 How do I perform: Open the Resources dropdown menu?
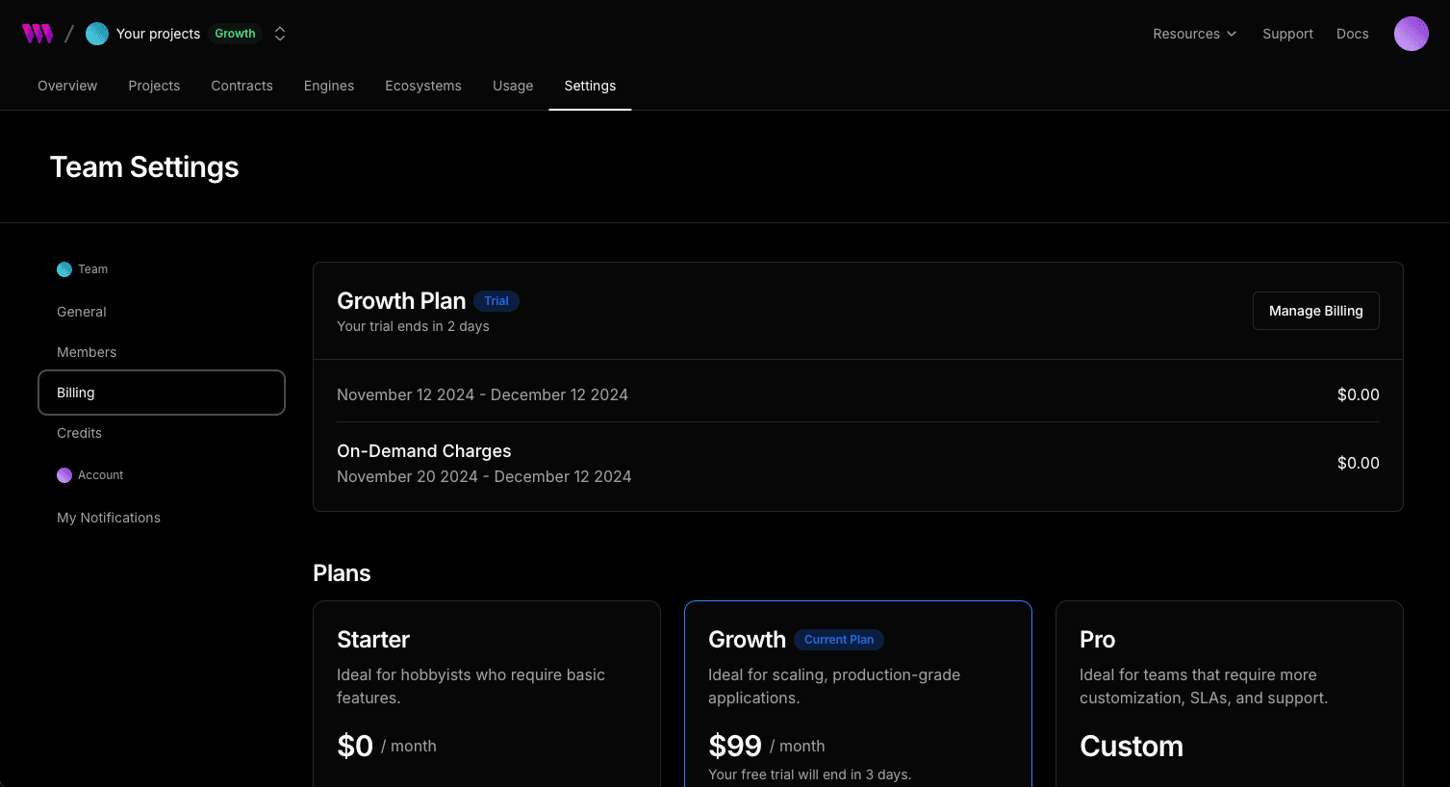(x=1194, y=34)
